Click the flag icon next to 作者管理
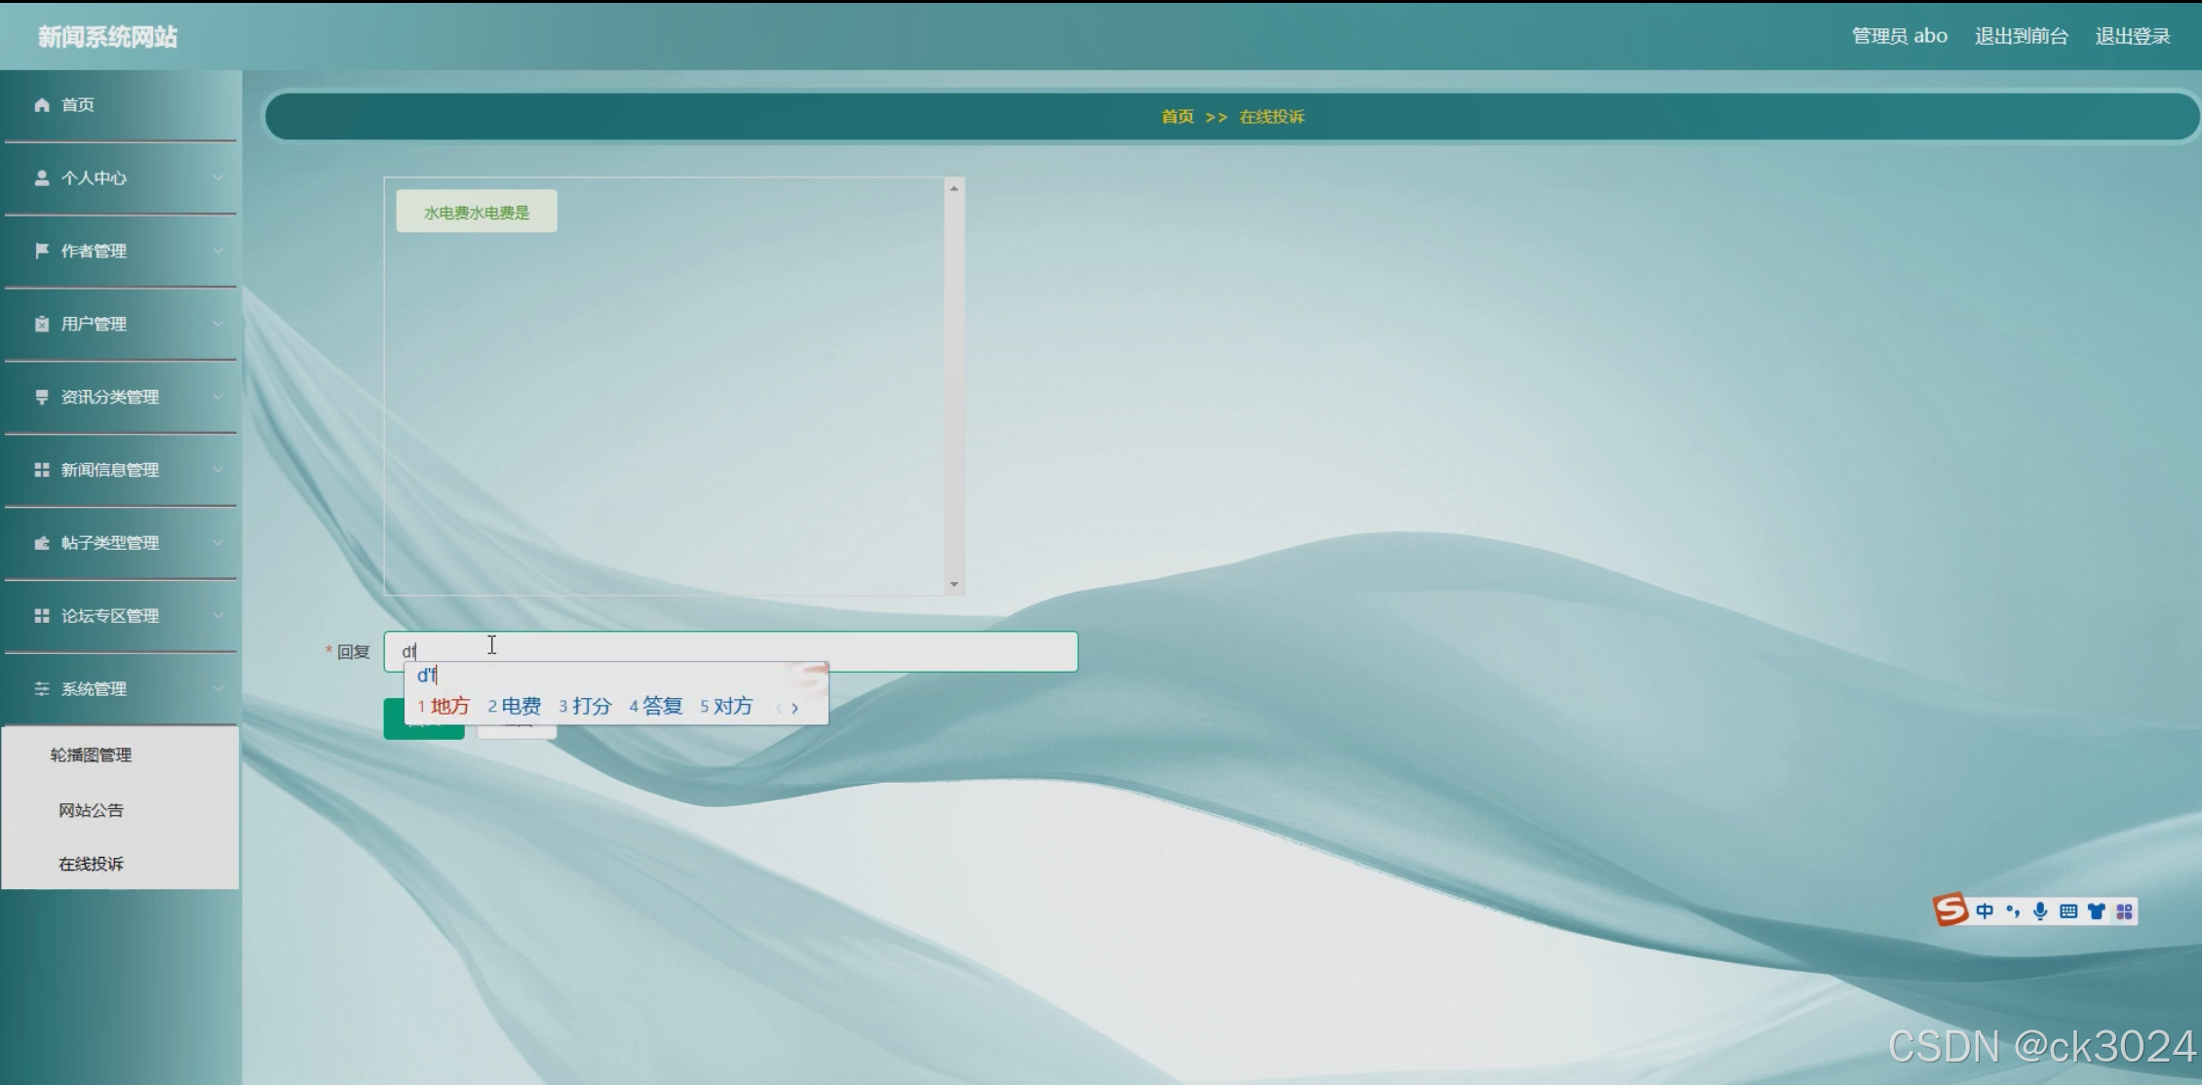The height and width of the screenshot is (1085, 2202). (42, 251)
